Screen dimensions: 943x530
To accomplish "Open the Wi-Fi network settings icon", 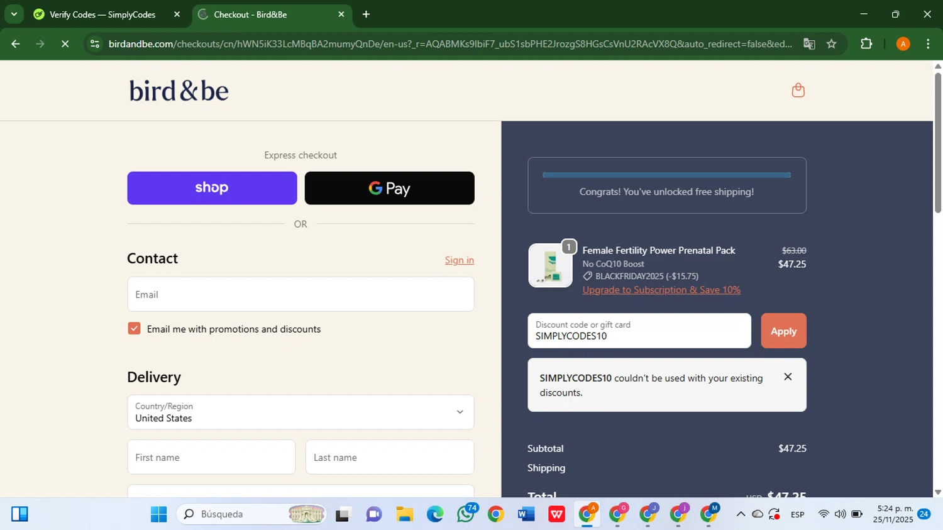I will pos(823,514).
